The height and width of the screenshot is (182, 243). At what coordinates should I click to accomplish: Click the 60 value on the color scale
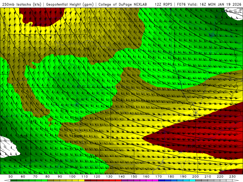[x=23, y=177]
